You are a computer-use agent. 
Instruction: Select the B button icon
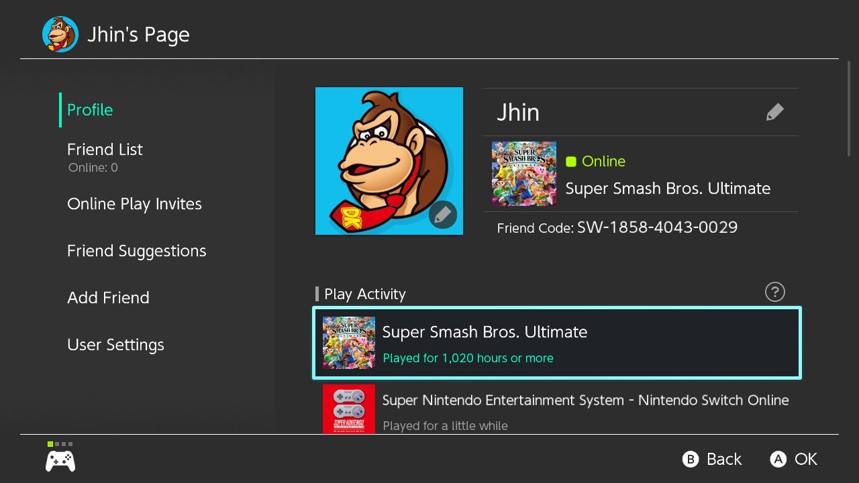[x=691, y=460]
